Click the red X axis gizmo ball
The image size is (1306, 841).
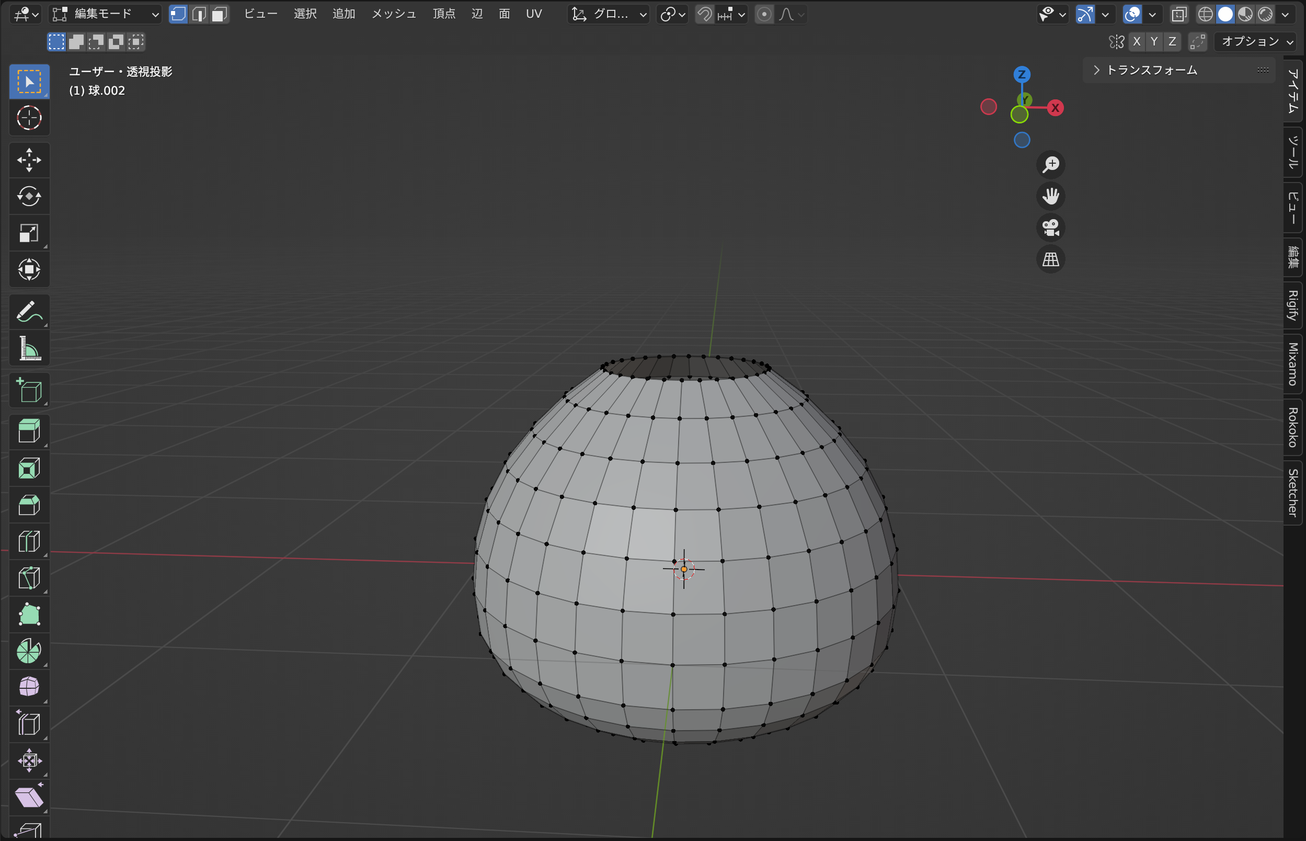tap(1056, 108)
